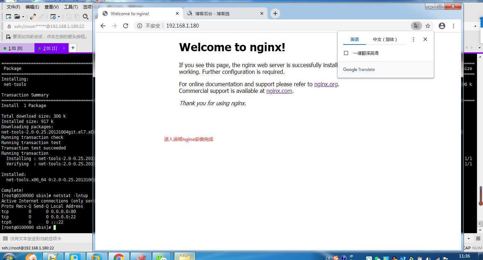The width and height of the screenshot is (483, 260).
Task: Click lock icon in Xshell address bar
Action: click(9, 26)
